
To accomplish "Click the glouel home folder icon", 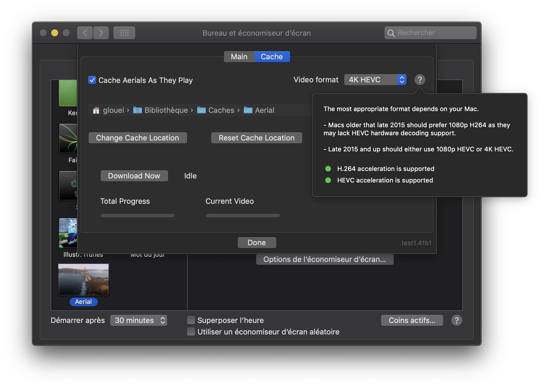I will coord(96,110).
